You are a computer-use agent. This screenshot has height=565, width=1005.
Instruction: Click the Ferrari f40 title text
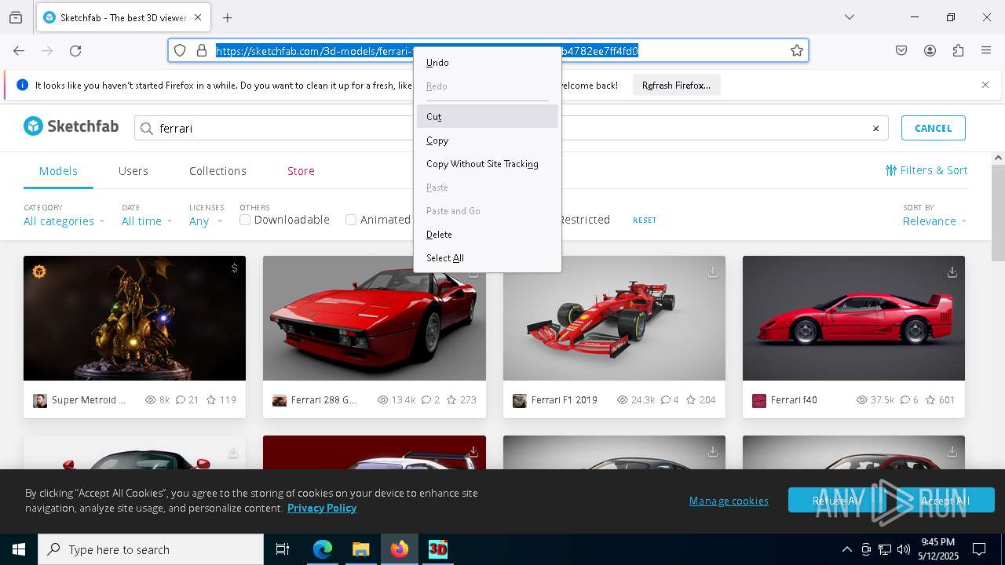point(794,400)
